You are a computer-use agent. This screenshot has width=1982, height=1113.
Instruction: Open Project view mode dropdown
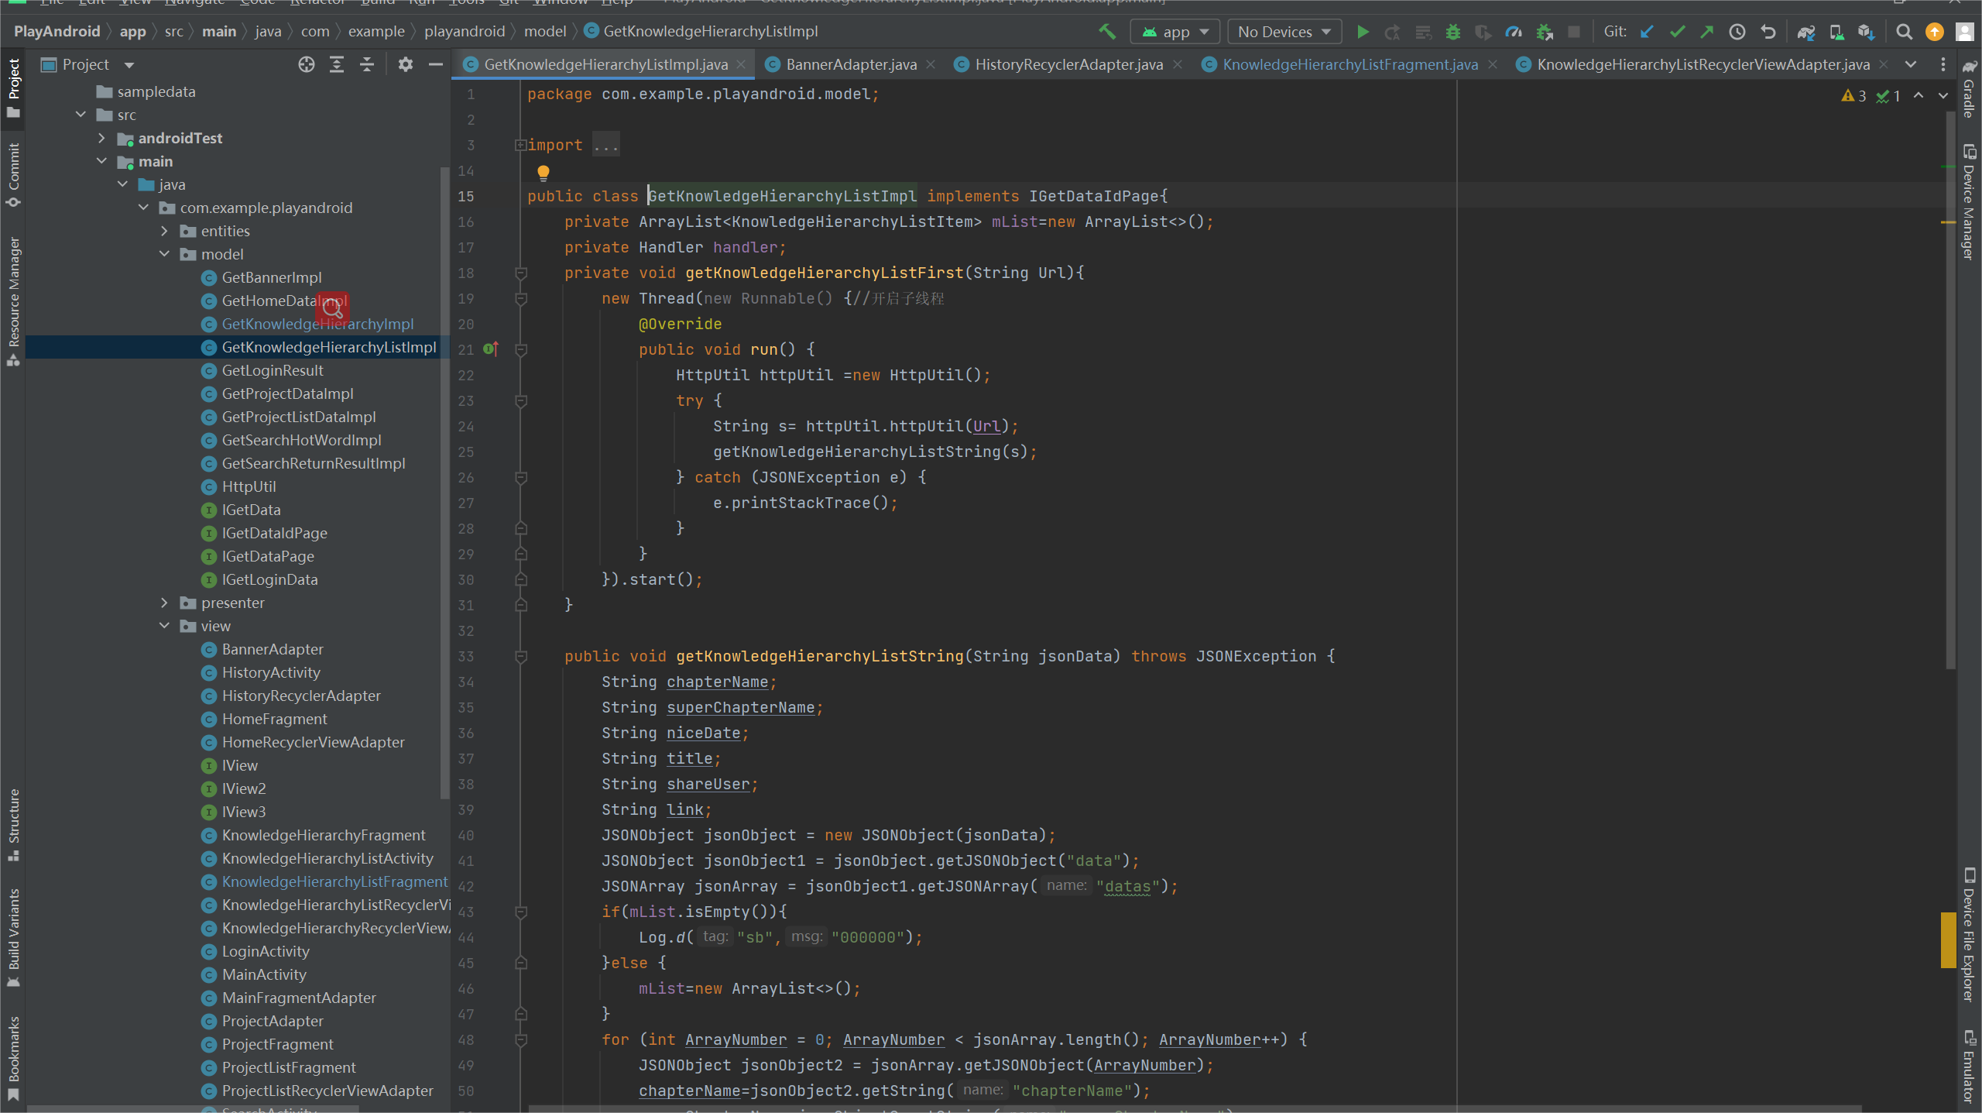tap(129, 65)
